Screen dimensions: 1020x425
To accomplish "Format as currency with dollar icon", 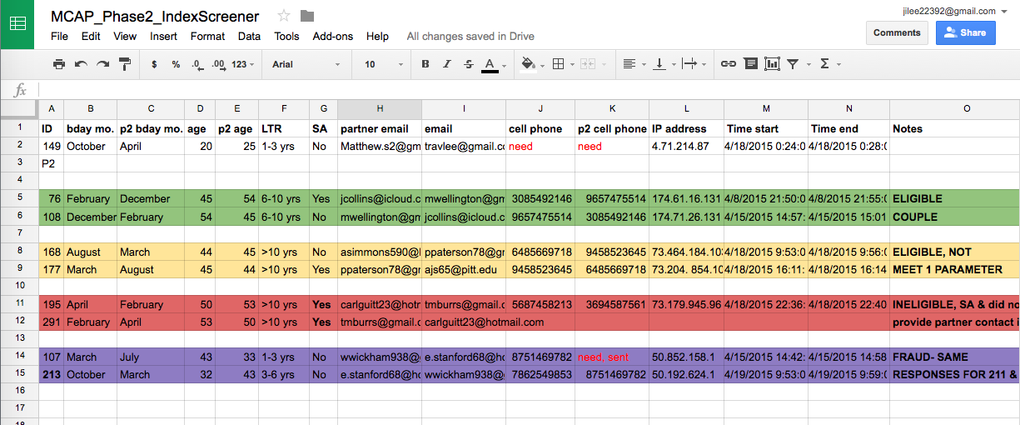I will pos(154,64).
